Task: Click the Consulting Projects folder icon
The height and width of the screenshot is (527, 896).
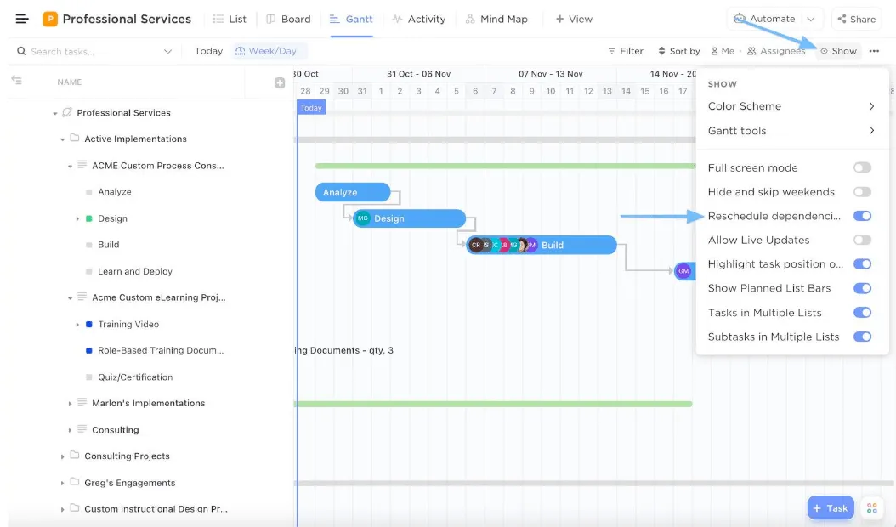Action: pos(74,456)
